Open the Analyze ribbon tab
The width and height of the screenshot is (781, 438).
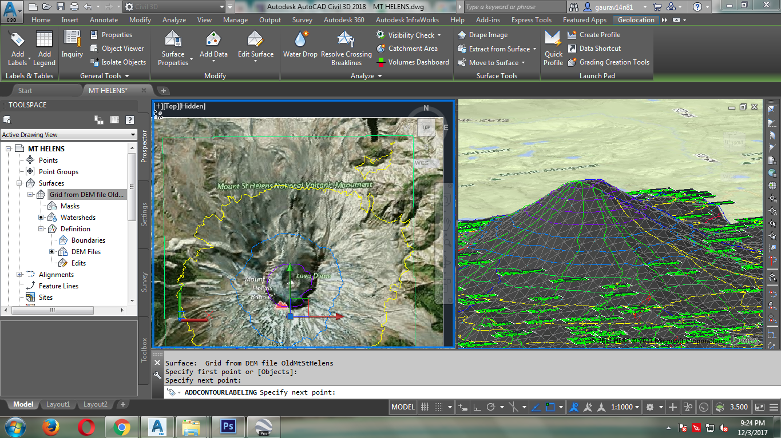coord(174,20)
